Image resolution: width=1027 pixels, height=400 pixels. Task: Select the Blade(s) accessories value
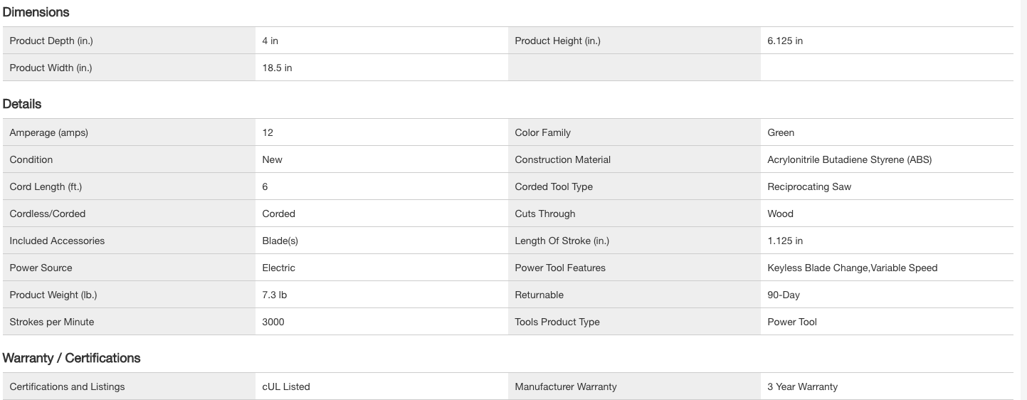pyautogui.click(x=280, y=241)
